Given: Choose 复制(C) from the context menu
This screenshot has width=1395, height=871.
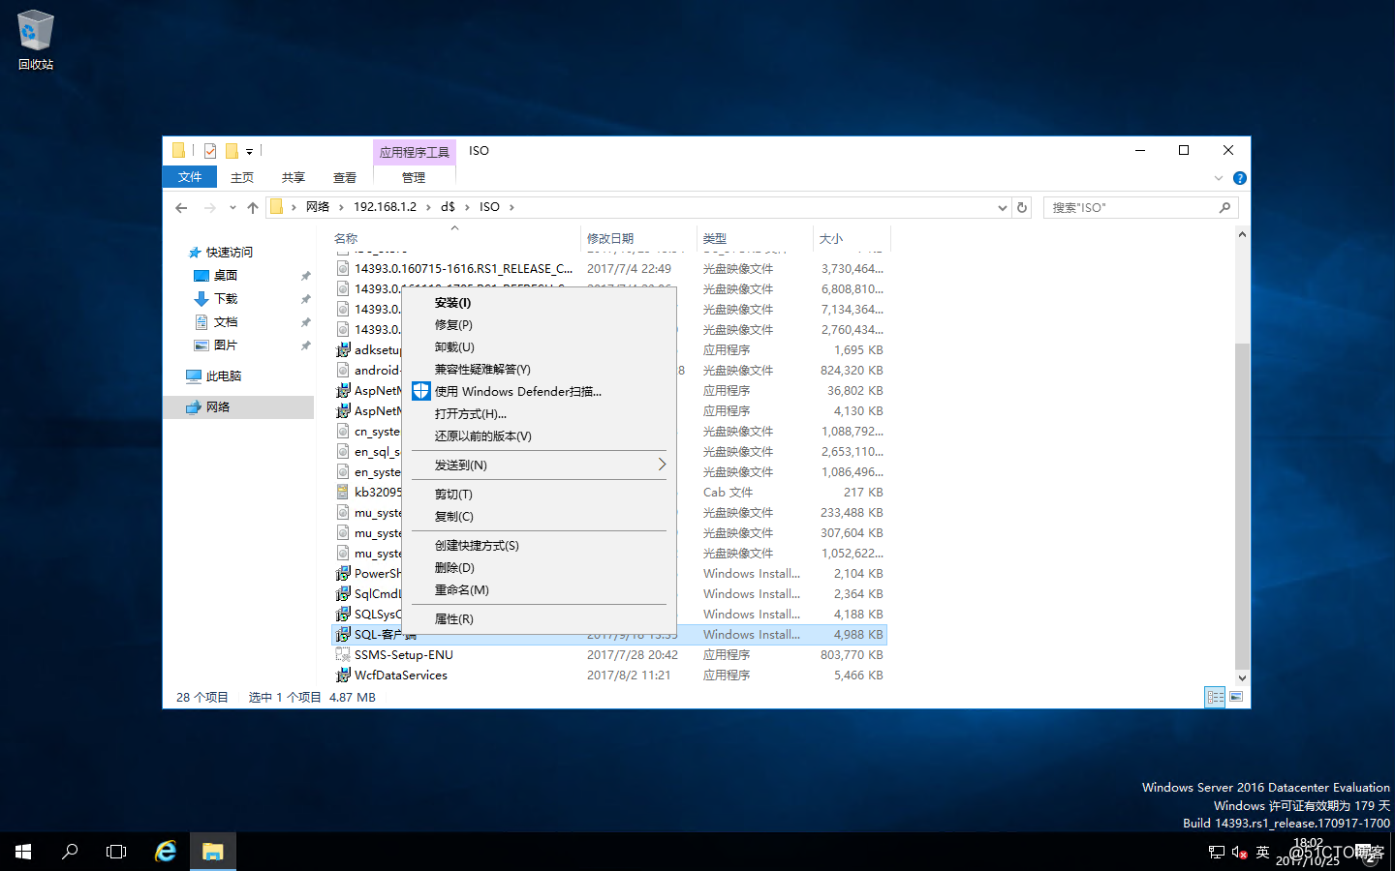Looking at the screenshot, I should coord(539,517).
